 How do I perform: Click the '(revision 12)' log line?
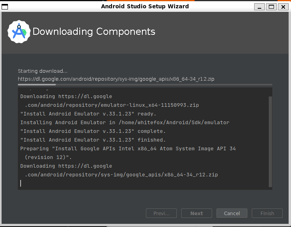pos(48,157)
